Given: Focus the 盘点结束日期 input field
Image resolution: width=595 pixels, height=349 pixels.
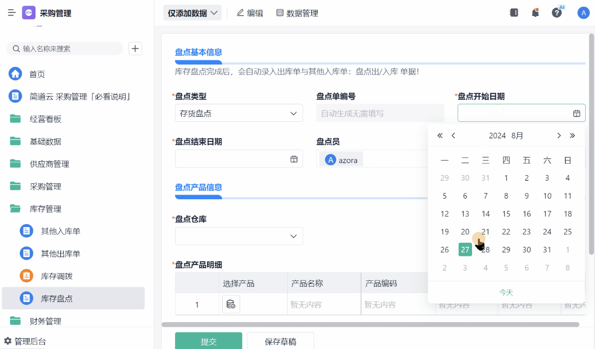Looking at the screenshot, I should pyautogui.click(x=239, y=158).
